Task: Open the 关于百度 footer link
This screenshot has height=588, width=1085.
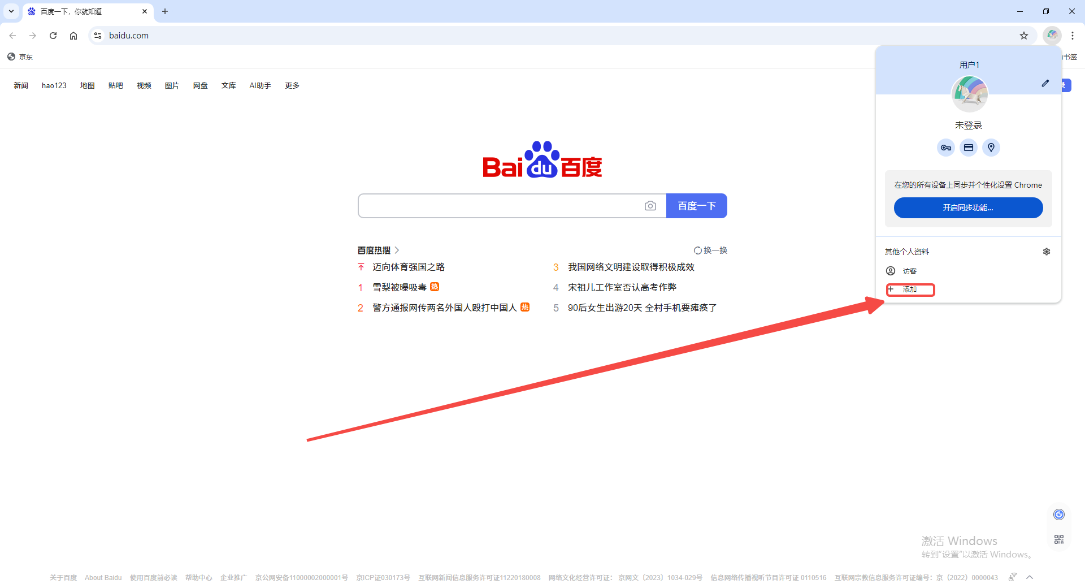Action: click(x=63, y=578)
